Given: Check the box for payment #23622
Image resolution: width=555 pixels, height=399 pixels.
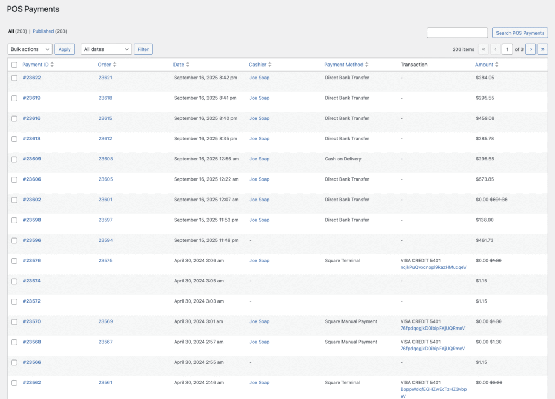Looking at the screenshot, I should [15, 78].
